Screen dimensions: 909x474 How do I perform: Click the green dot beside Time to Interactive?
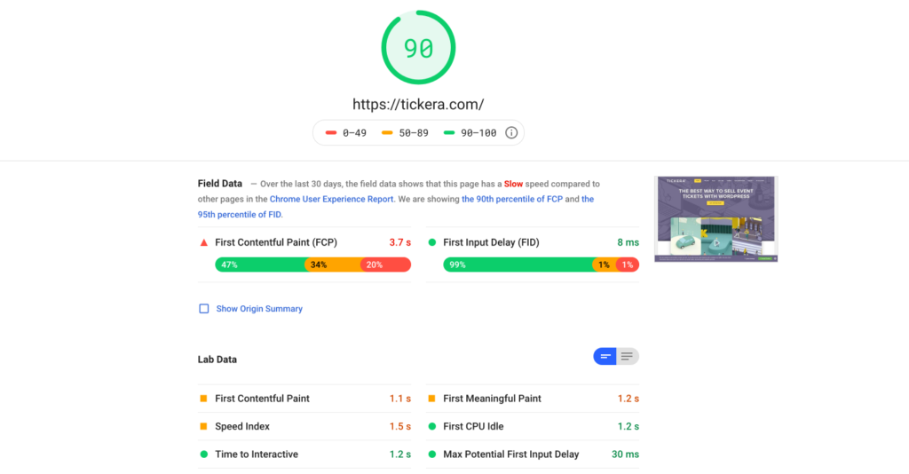pyautogui.click(x=203, y=454)
